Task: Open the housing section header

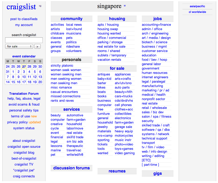Action: 117,19
